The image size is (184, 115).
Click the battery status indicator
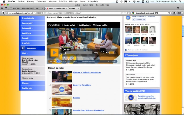click(150, 2)
